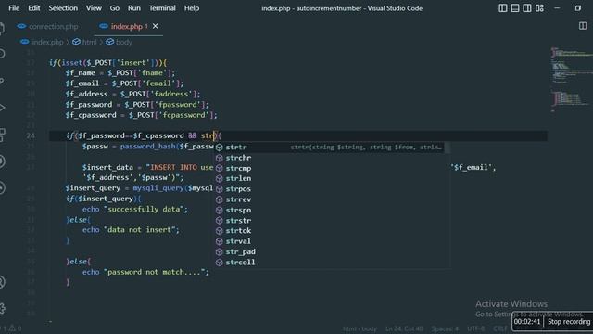Open the Edit menu
Screen dimensions: 593x334
[33, 8]
